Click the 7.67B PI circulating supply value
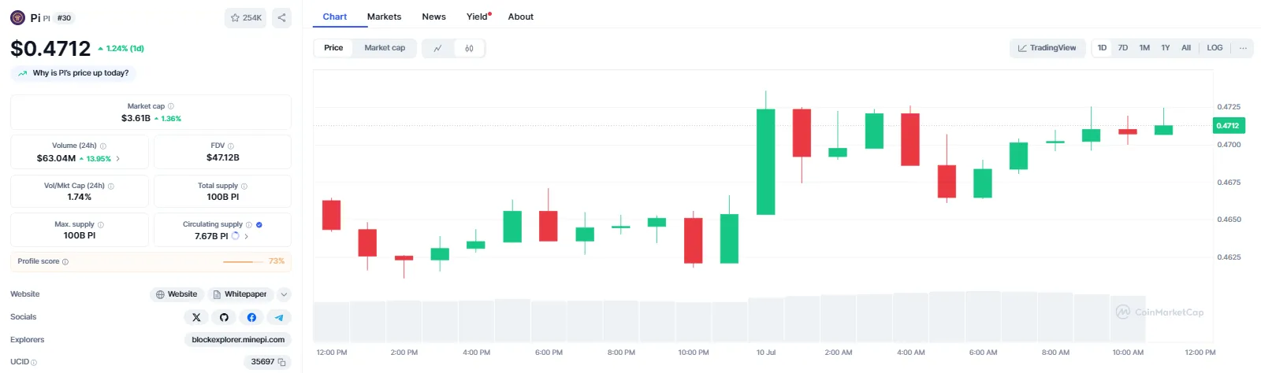 pyautogui.click(x=211, y=236)
